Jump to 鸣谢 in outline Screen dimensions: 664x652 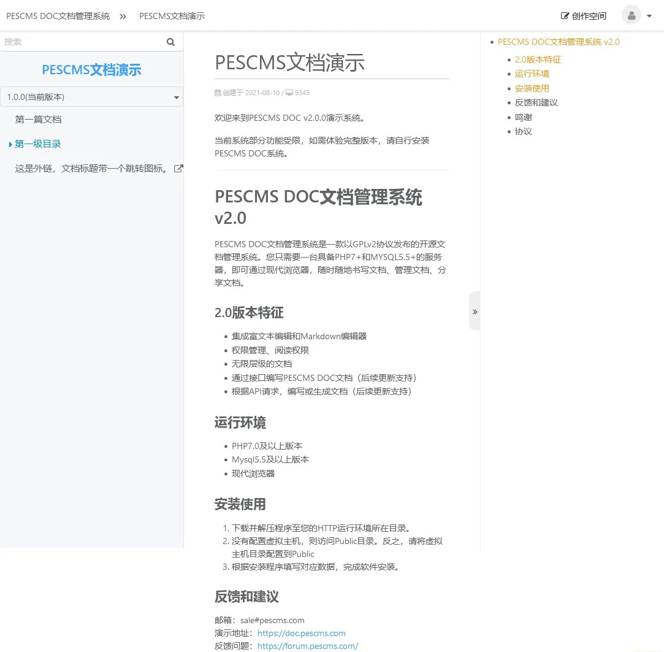tap(523, 117)
